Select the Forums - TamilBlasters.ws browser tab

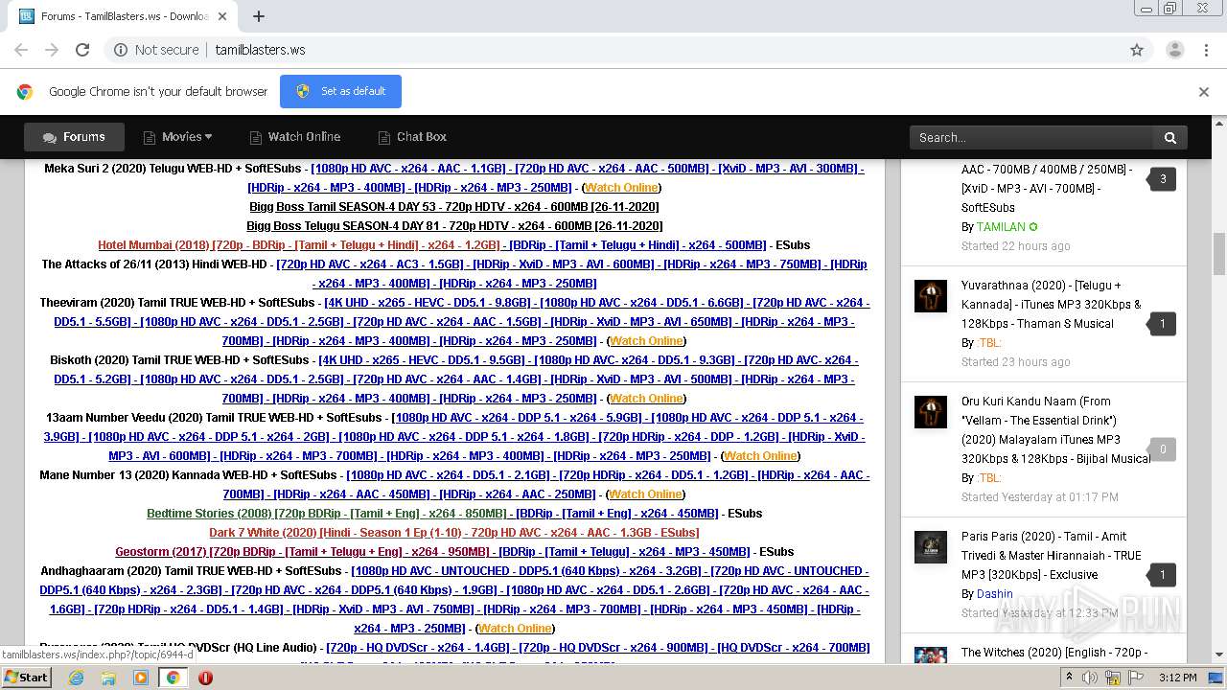coord(123,16)
